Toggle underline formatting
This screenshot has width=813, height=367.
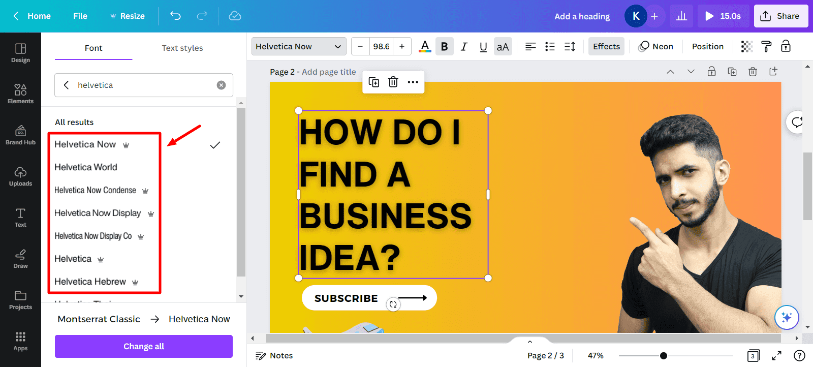483,47
